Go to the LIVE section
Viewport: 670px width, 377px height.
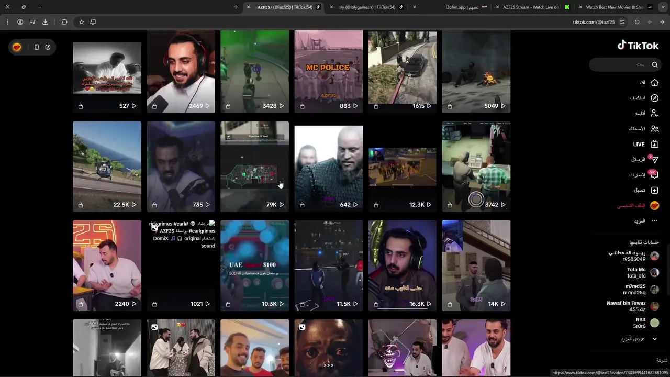pos(645,144)
